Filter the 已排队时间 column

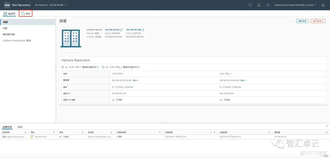click(x=159, y=133)
